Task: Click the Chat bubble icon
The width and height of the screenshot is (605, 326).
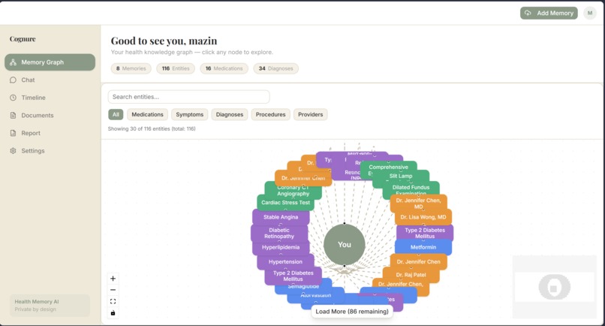Action: (13, 80)
